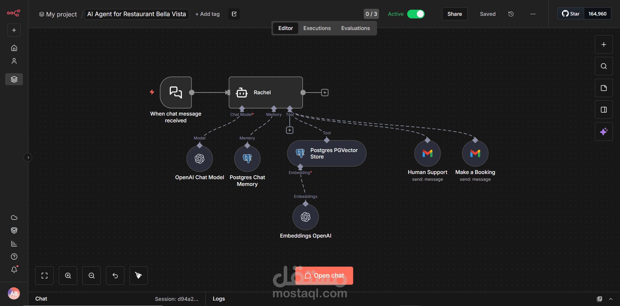Click the Share button
This screenshot has width=620, height=306.
coord(454,14)
